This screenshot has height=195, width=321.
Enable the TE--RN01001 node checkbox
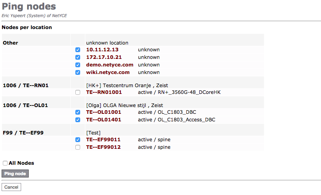tap(78, 92)
